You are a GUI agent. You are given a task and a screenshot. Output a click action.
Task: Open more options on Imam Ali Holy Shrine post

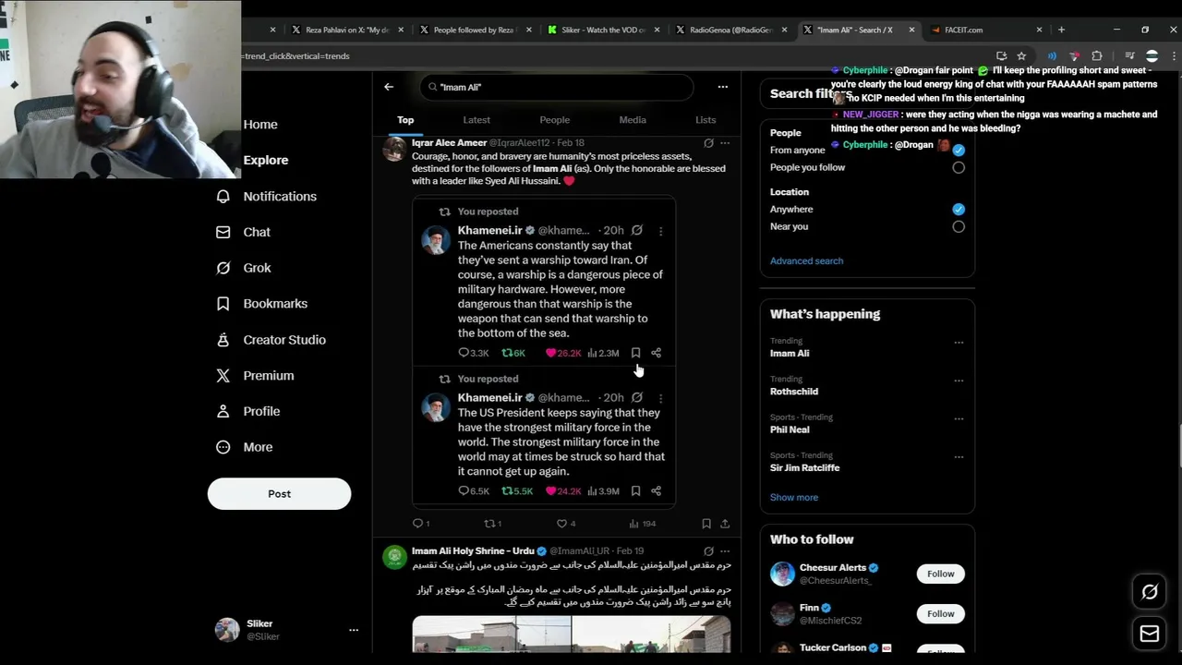point(725,551)
